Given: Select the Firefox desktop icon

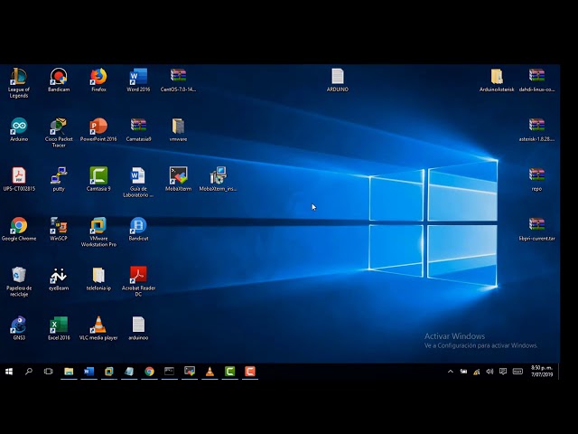Looking at the screenshot, I should 98,80.
